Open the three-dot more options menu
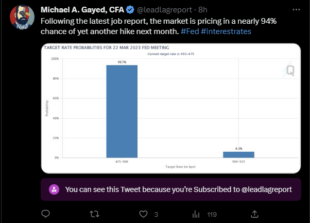310x223 pixels. point(296,9)
